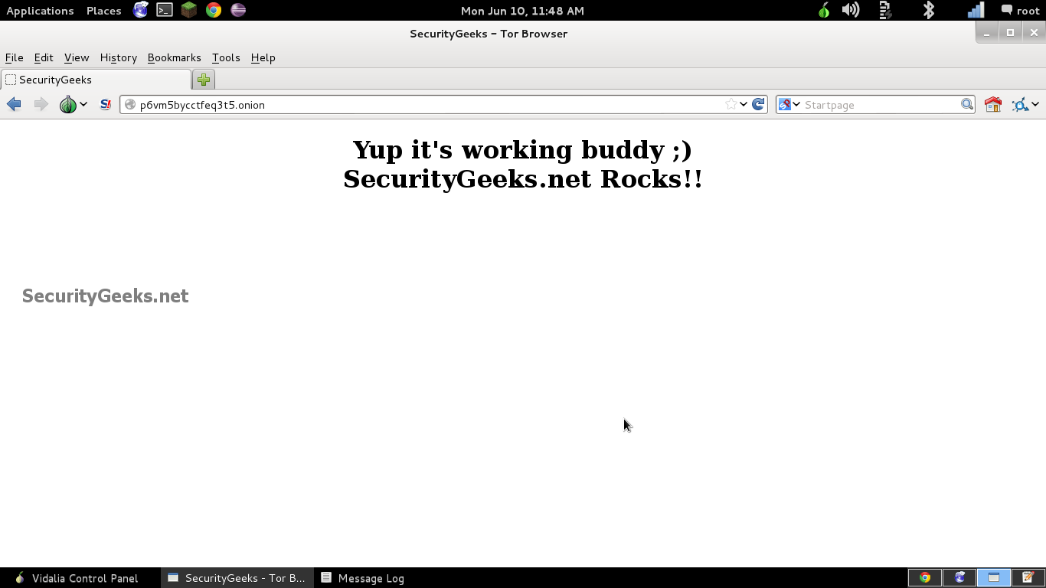Image resolution: width=1046 pixels, height=588 pixels.
Task: Launch Google Chrome from the top panel
Action: 214,10
